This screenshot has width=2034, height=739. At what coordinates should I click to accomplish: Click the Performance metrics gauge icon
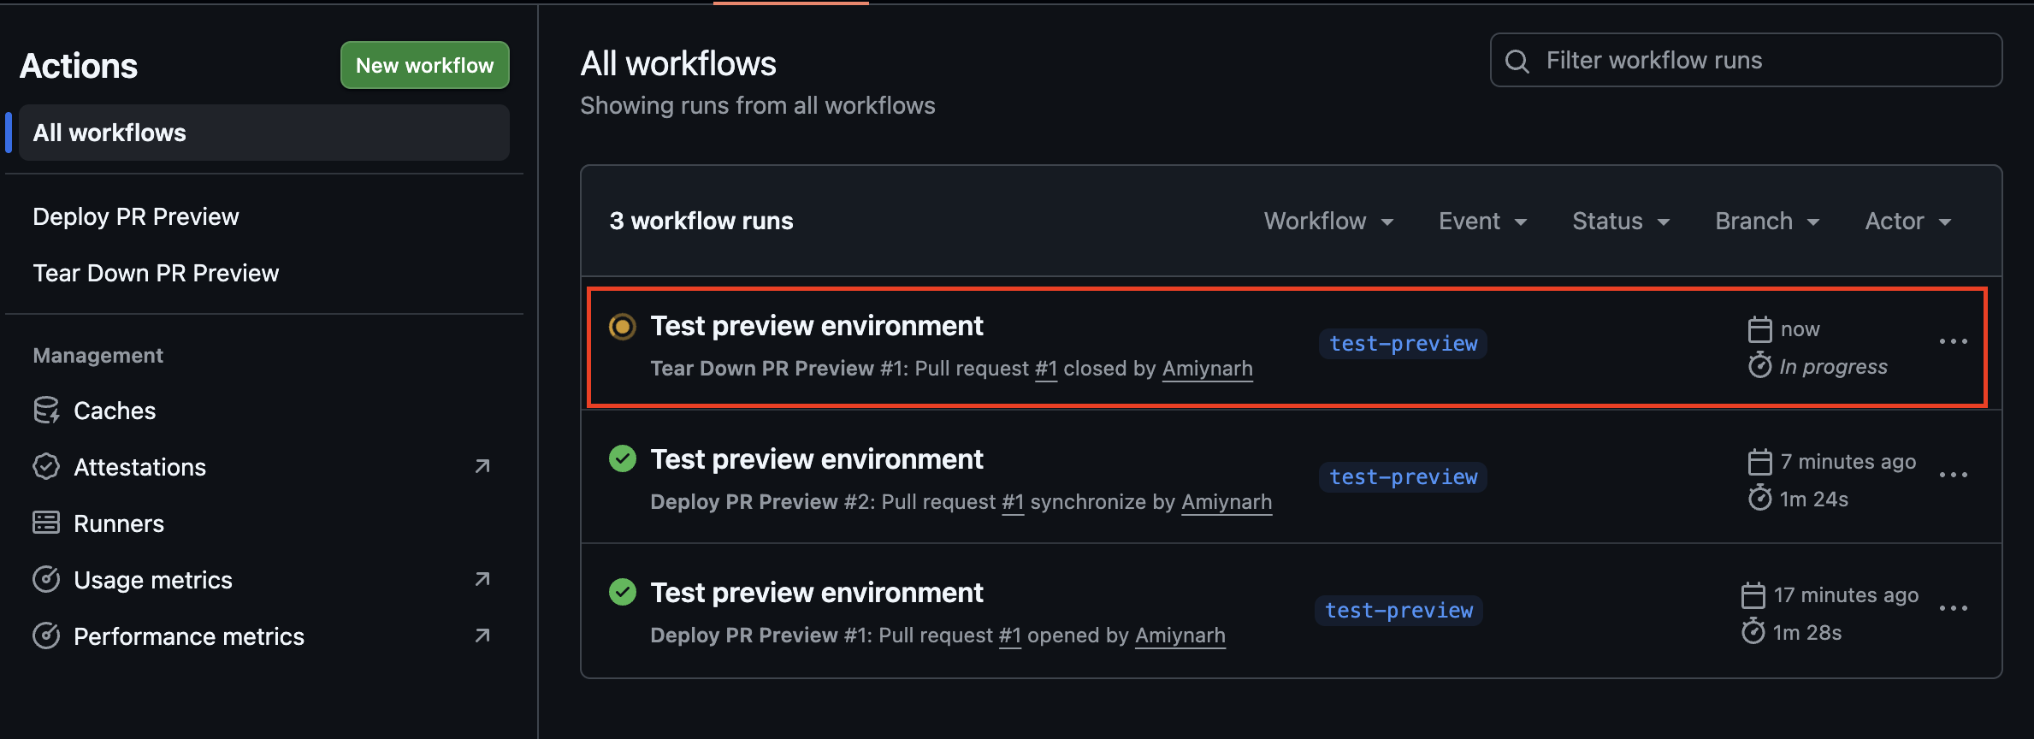tap(46, 636)
